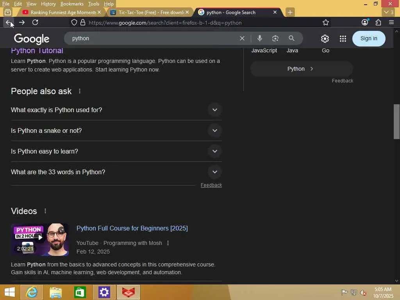Search by image with camera lens icon
The width and height of the screenshot is (400, 300).
[x=275, y=39]
